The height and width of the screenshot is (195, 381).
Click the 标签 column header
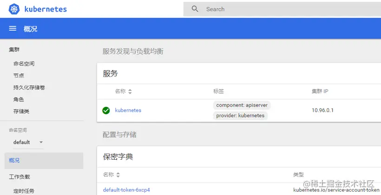[x=218, y=91]
